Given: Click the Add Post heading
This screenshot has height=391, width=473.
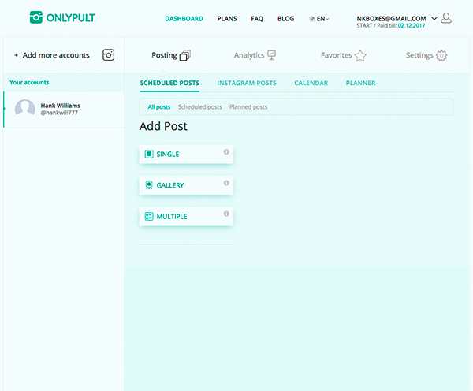Looking at the screenshot, I should click(163, 126).
